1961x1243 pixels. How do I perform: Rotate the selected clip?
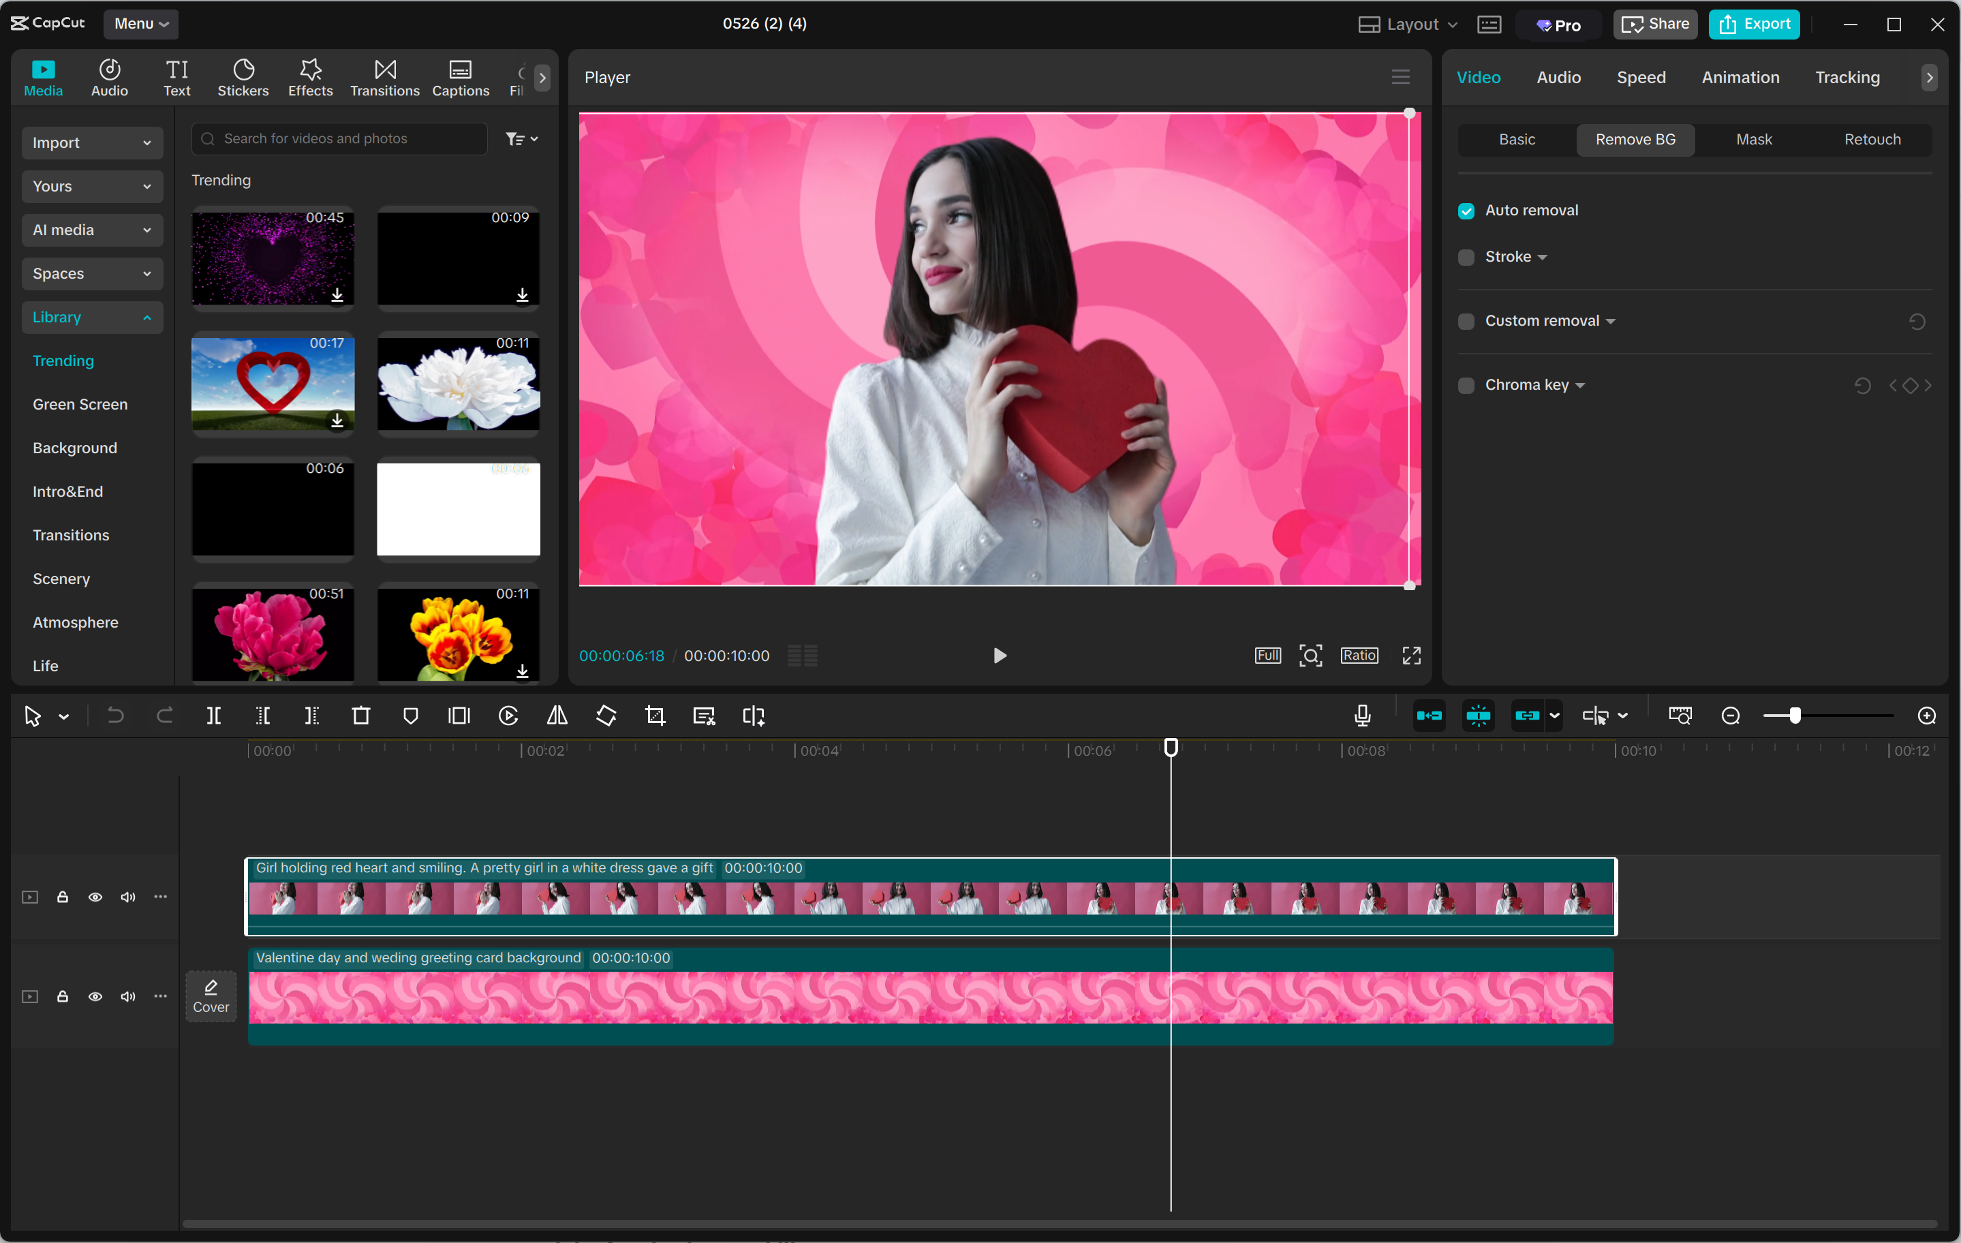point(606,715)
